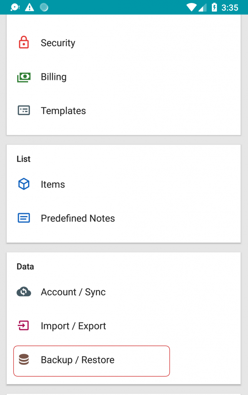Viewport: 248px width, 395px height.
Task: Tap the 3:35 clock
Action: click(230, 8)
